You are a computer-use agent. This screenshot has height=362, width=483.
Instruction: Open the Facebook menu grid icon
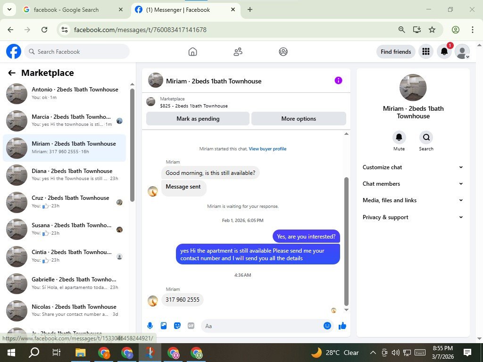coord(426,51)
